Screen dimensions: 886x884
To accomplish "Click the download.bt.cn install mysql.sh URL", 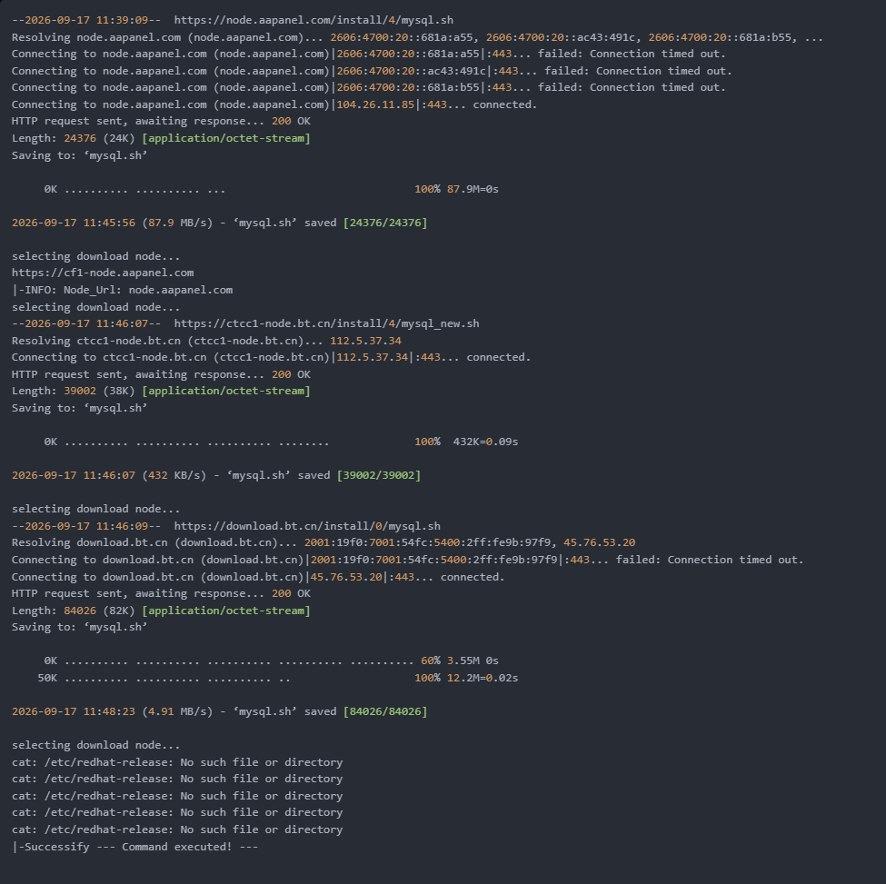I will pos(307,526).
